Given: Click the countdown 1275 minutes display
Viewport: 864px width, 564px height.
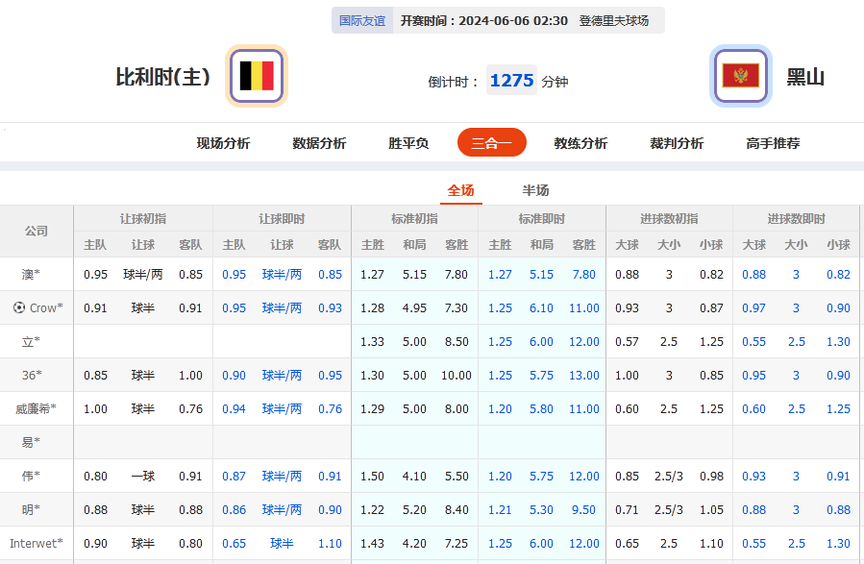Looking at the screenshot, I should (x=511, y=81).
